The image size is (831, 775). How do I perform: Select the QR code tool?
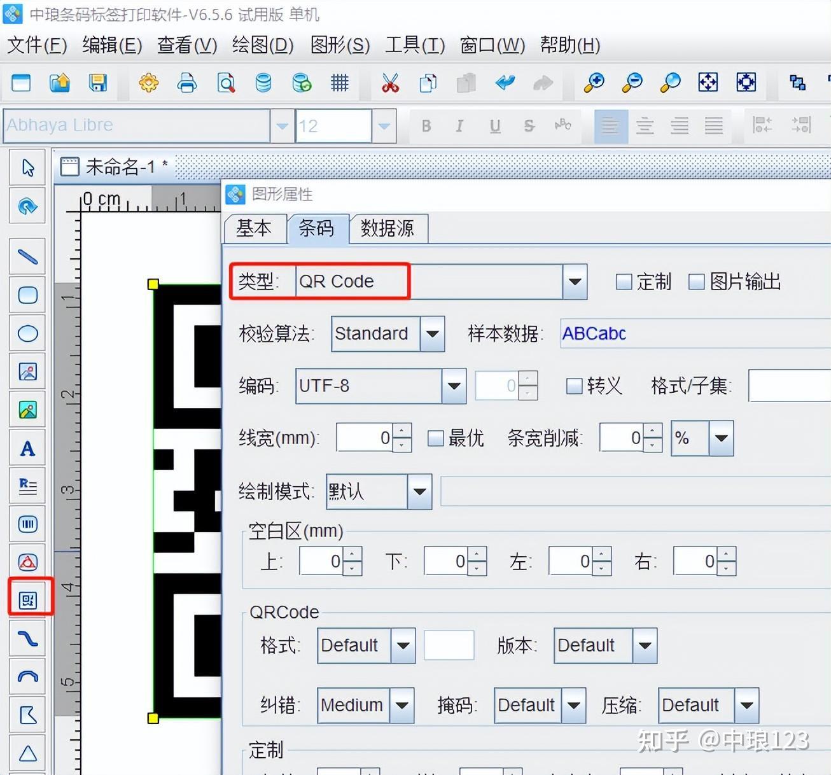pos(27,600)
